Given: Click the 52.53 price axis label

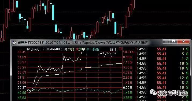Looking at the screenshot, I should tap(22, 72).
